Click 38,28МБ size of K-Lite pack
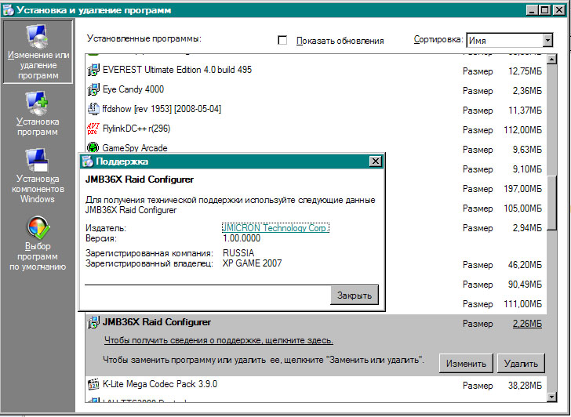 coord(525,386)
